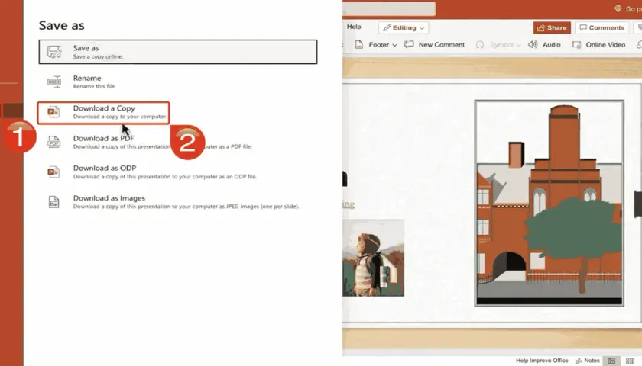Expand the Footer dropdown arrow
This screenshot has width=642, height=366.
pyautogui.click(x=394, y=45)
